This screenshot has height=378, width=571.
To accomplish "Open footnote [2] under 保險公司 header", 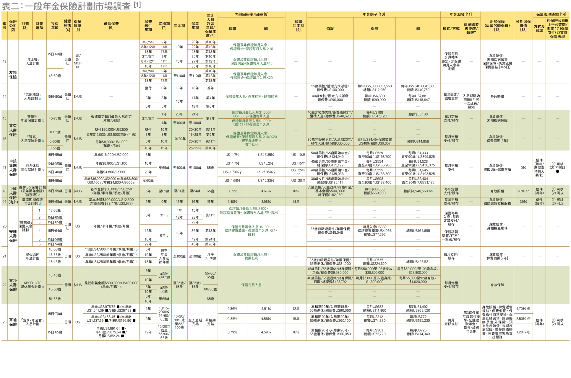I will [13, 30].
